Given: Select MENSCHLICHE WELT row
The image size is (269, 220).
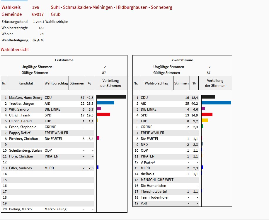Looking at the screenshot, I should coord(166,180).
